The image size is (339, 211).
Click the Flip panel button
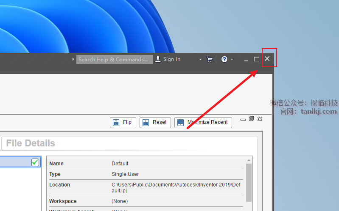tap(123, 122)
